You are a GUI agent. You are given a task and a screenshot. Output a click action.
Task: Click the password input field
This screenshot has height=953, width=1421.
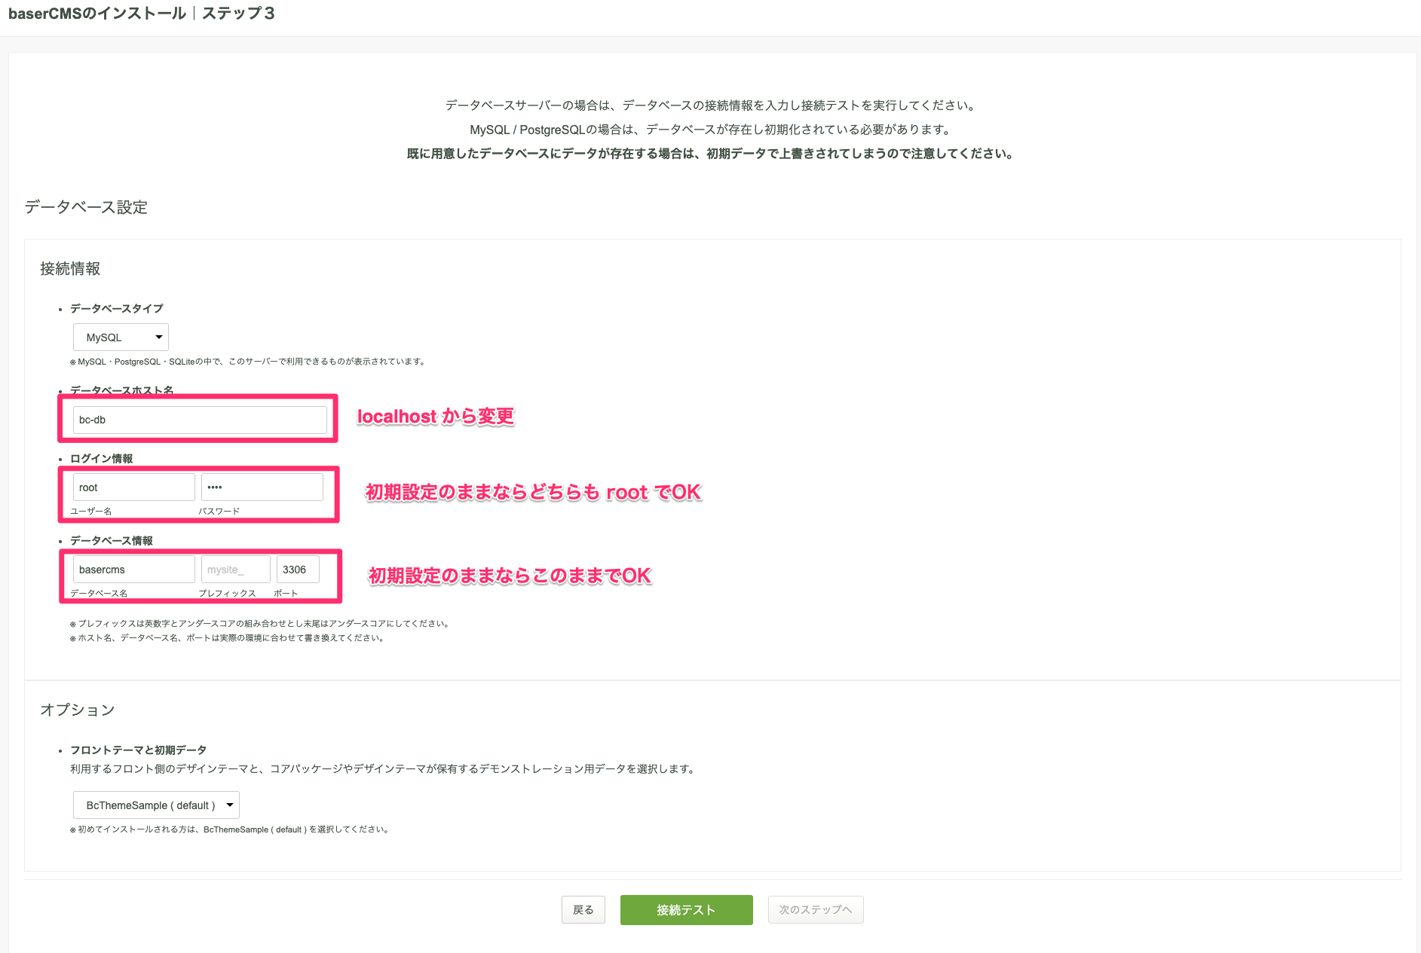(262, 487)
